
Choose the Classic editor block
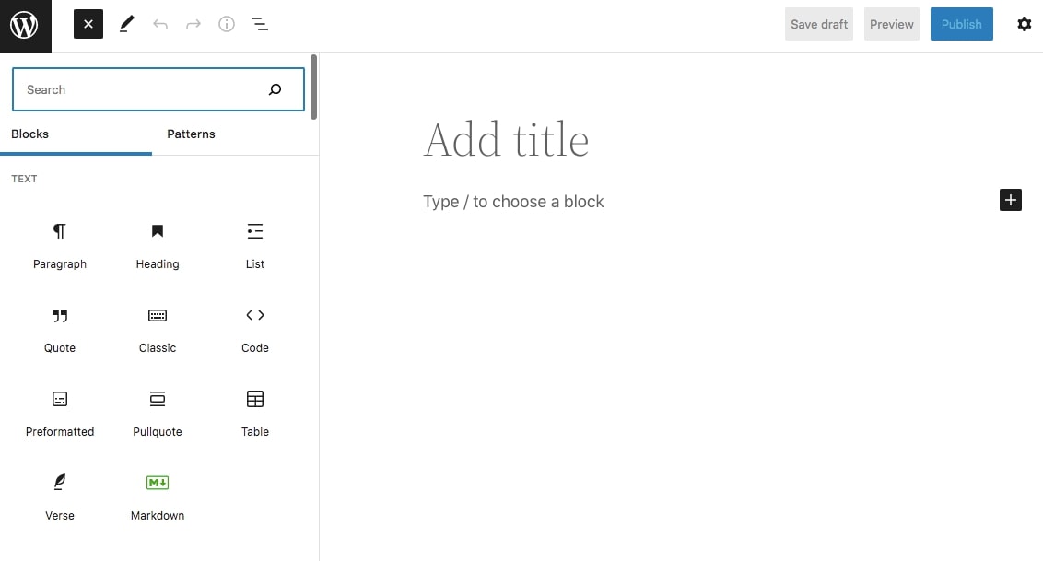(x=158, y=329)
